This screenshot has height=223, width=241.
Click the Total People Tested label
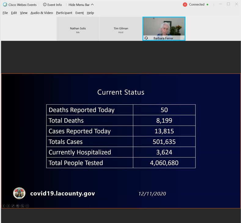(76, 163)
